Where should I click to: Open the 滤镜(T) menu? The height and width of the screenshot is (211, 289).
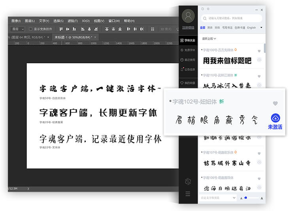point(72,21)
